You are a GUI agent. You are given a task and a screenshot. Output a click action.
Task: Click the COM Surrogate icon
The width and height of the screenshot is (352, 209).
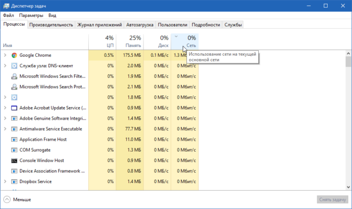(x=14, y=150)
